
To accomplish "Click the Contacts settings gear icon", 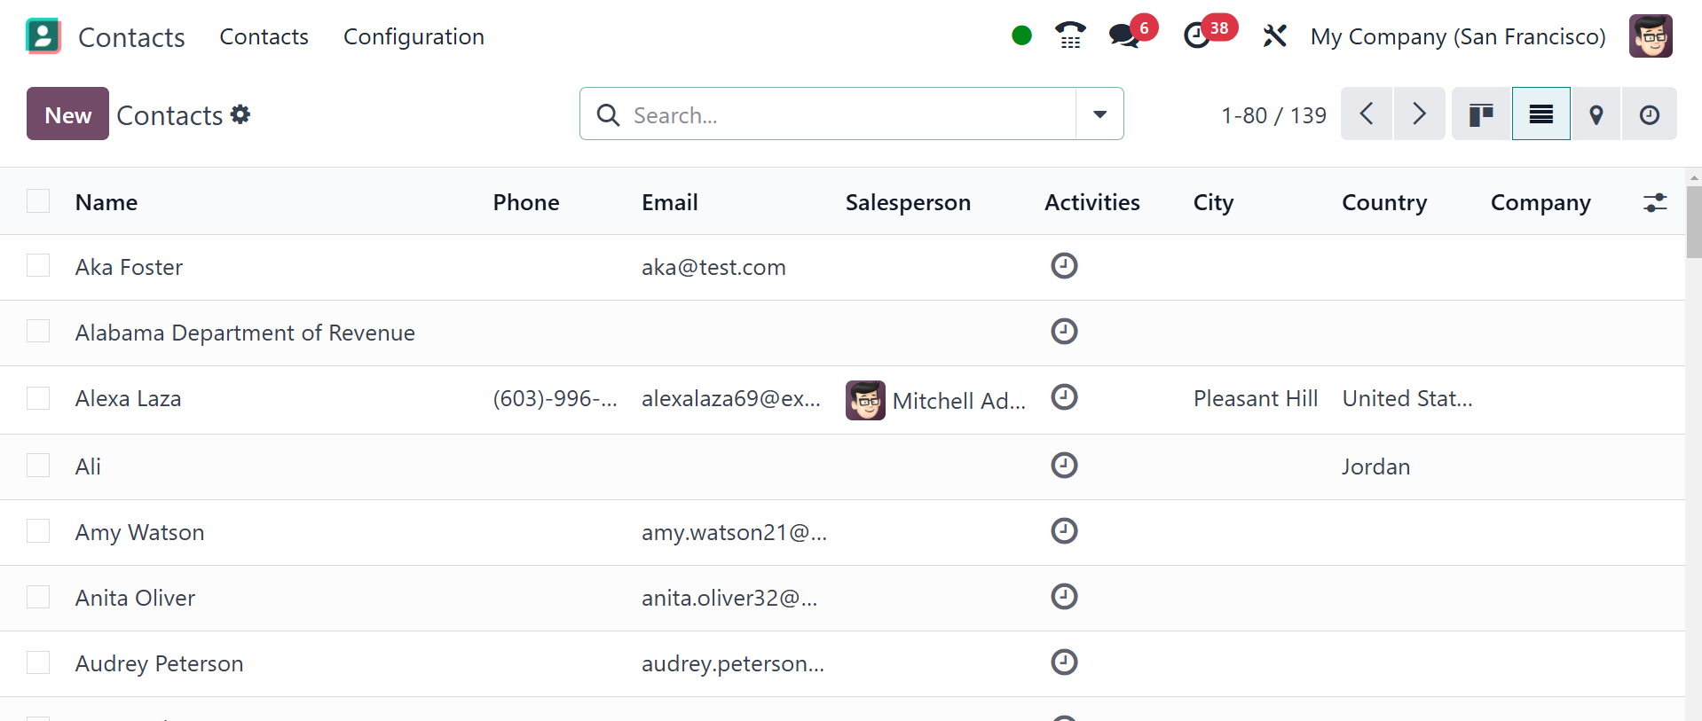I will [240, 114].
